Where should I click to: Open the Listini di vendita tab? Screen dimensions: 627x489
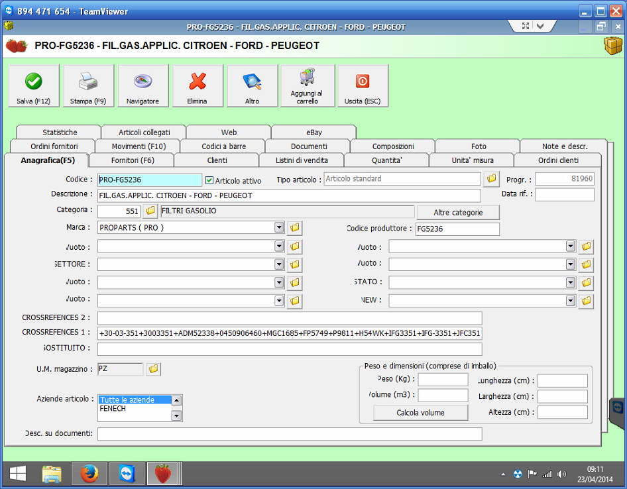tap(302, 160)
